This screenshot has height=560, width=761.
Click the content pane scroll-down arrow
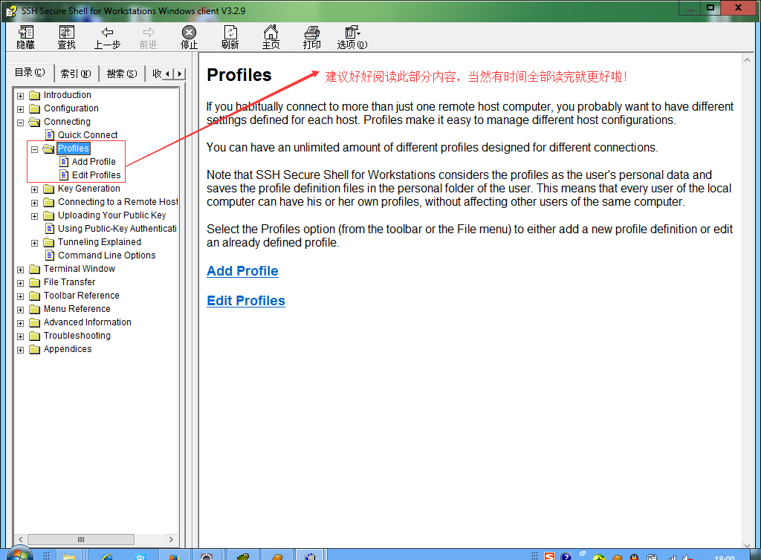[747, 545]
